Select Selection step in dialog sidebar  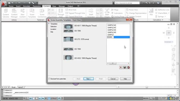[x=53, y=26]
